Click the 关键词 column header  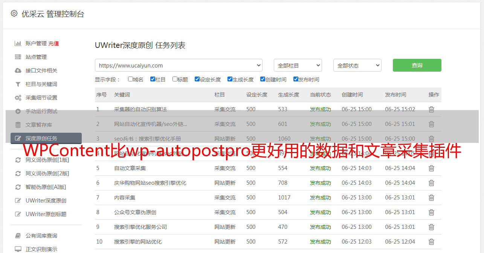pos(122,95)
